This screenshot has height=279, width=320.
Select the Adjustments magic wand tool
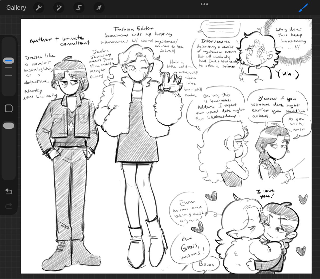point(59,7)
